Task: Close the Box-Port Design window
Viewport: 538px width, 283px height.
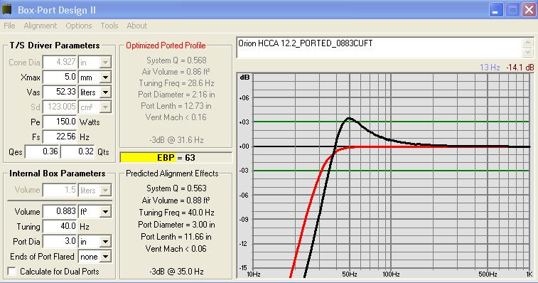Action: (529, 10)
